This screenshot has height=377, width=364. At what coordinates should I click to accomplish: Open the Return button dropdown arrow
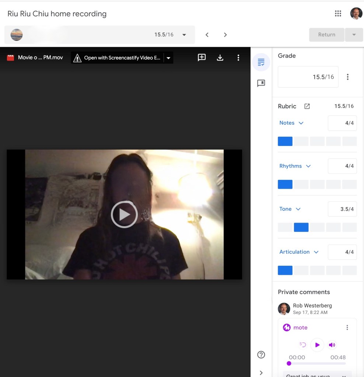354,35
